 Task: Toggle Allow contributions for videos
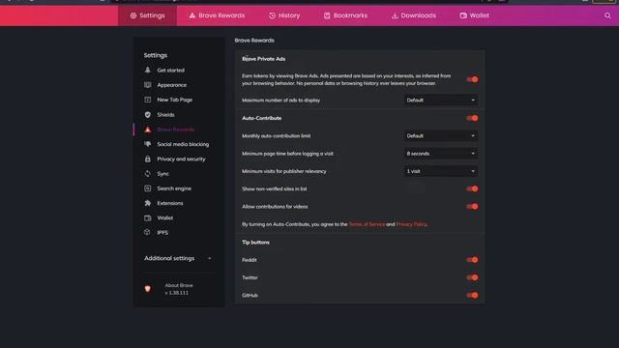(472, 206)
